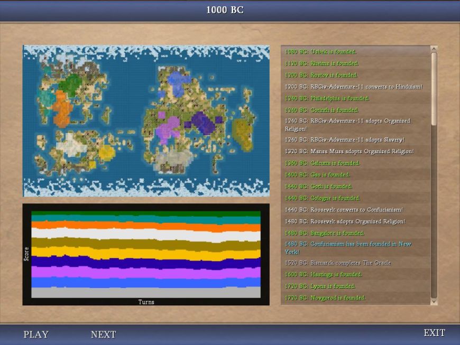Screen dimensions: 460x345
Task: Click the gray band in the score graph
Action: pos(146,293)
